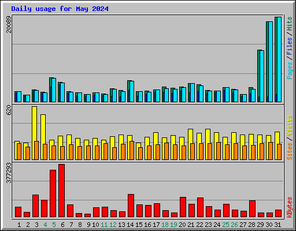Screen dimensions: 296x231
Task: Click day label 9 on the x-axis
Action: point(88,225)
